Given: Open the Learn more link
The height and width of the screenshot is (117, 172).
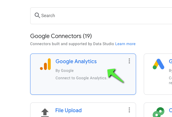Looking at the screenshot, I should pyautogui.click(x=125, y=44).
